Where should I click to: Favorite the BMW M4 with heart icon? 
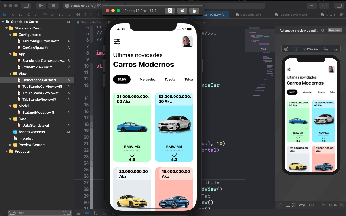[174, 155]
